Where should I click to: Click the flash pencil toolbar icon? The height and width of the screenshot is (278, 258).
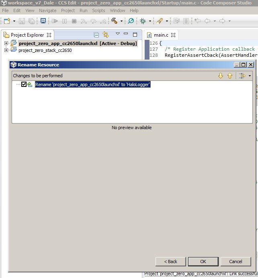coord(160,21)
